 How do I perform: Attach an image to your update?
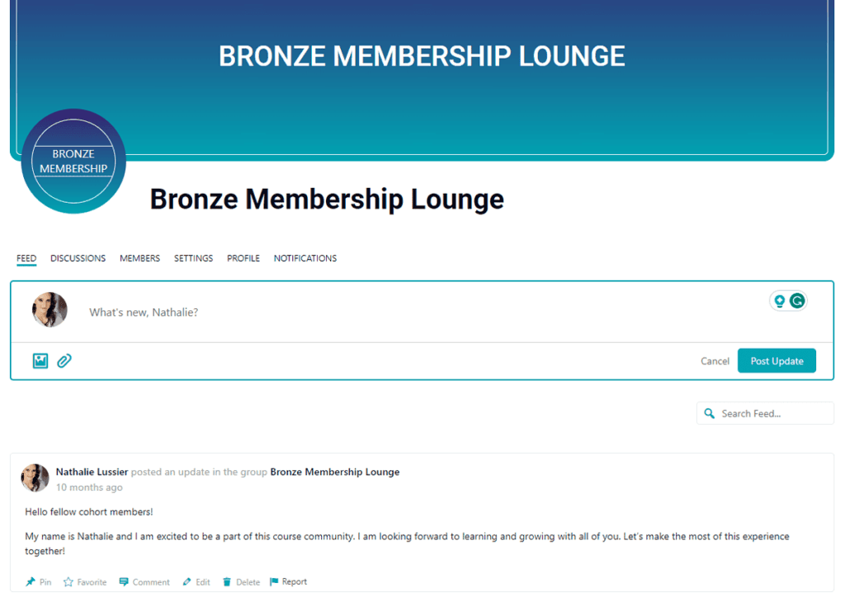pyautogui.click(x=40, y=360)
